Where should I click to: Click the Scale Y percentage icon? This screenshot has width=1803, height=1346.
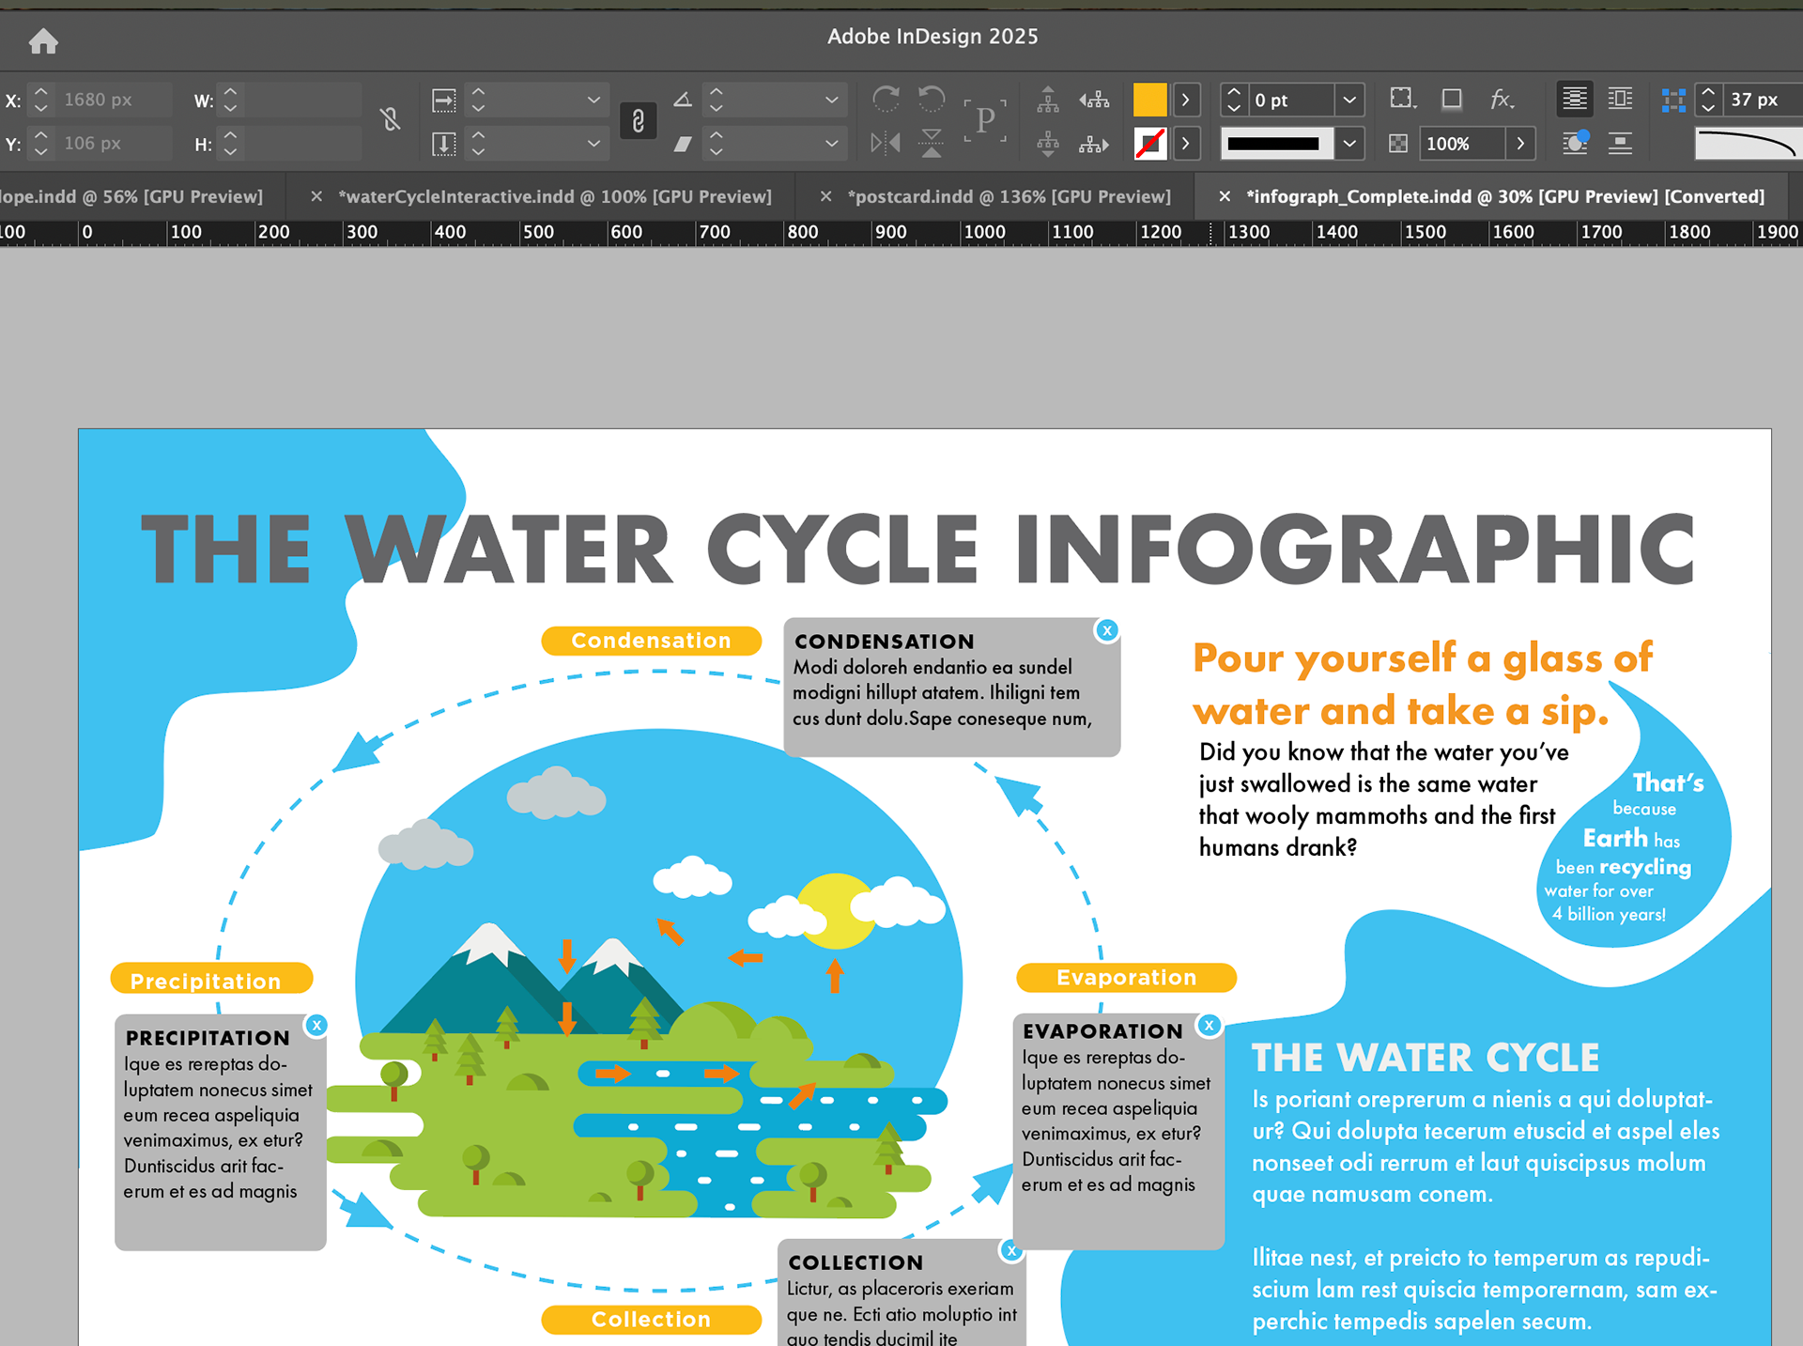tap(443, 144)
